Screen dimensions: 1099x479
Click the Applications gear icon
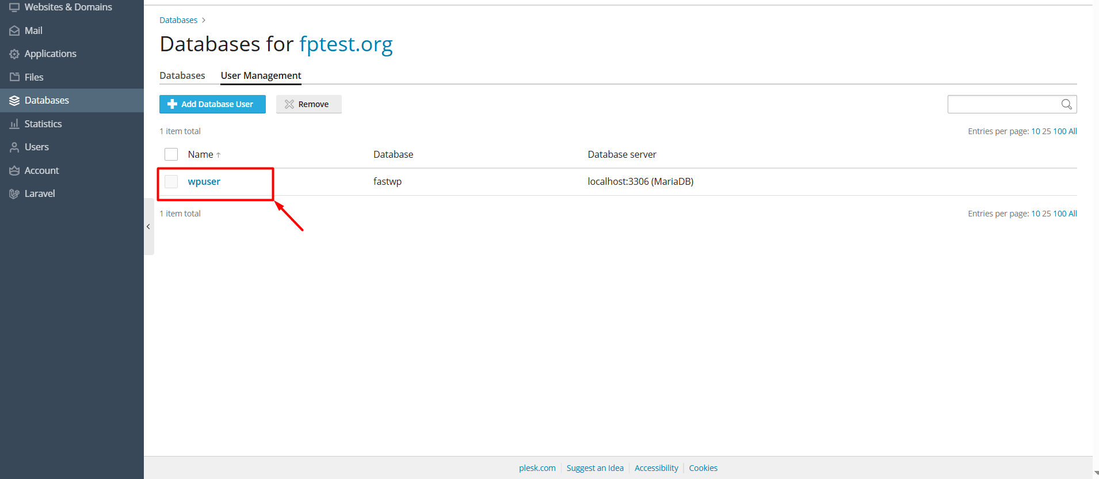pos(14,54)
